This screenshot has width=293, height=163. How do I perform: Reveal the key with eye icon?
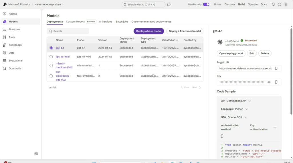269,82
